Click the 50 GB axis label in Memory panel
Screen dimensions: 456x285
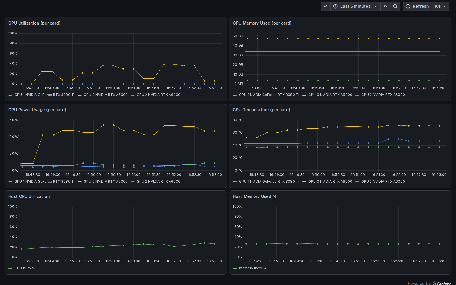[x=238, y=36]
